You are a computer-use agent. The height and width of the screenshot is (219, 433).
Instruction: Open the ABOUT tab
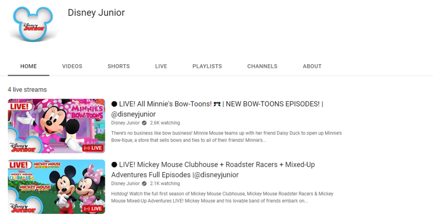(312, 66)
